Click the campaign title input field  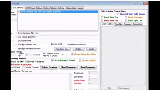pos(58,33)
